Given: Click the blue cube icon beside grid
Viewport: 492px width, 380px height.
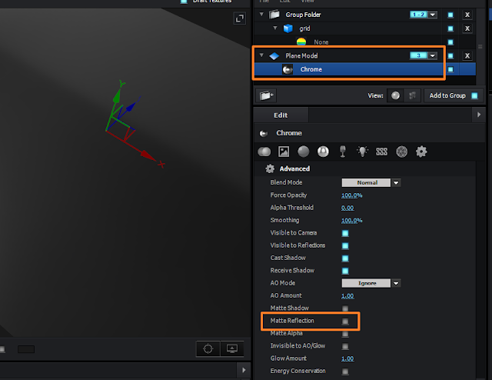Looking at the screenshot, I should (288, 28).
